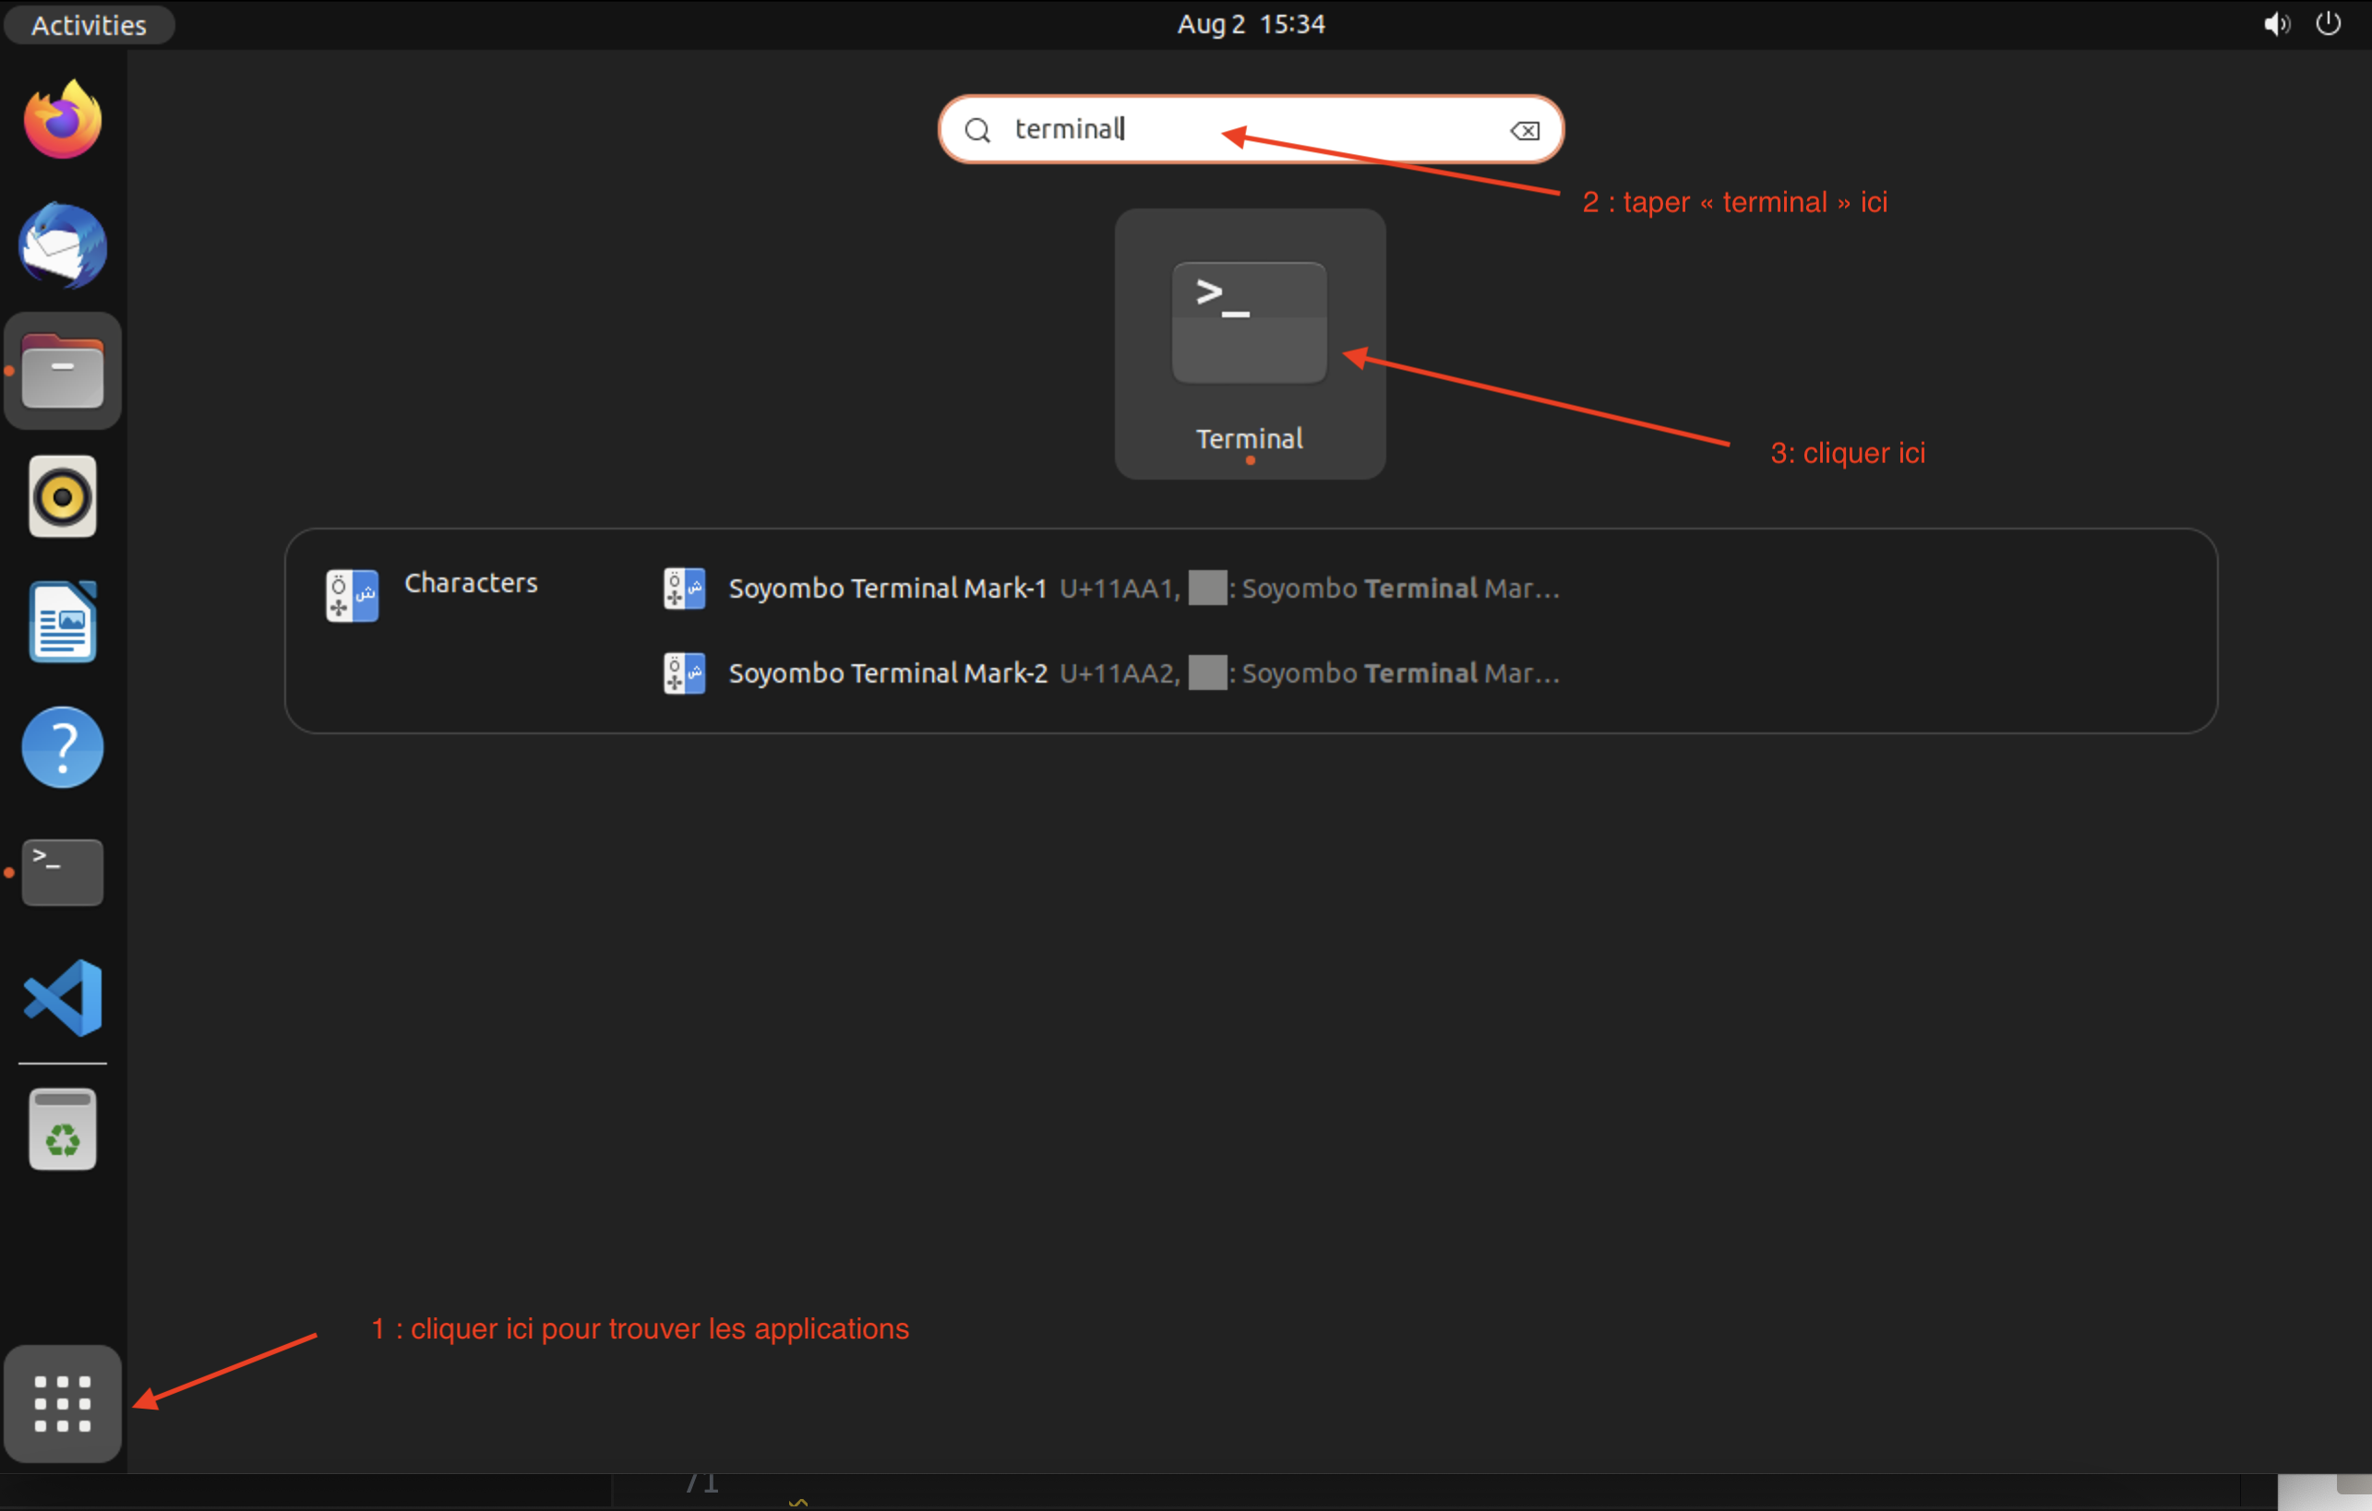
Task: Open the Characters app icon in results
Action: tap(352, 595)
